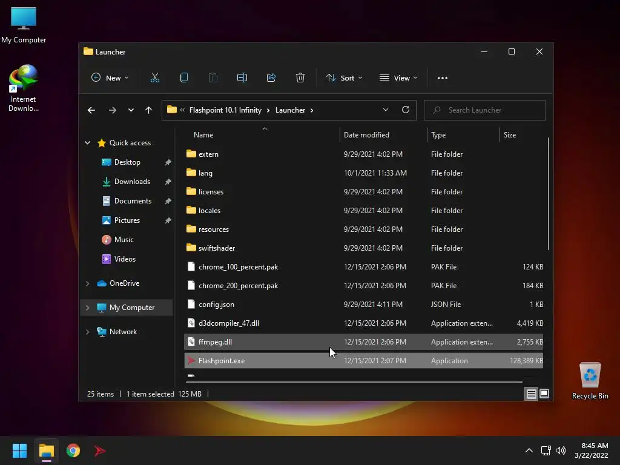Expand the OneDrive tree node
Image resolution: width=620 pixels, height=465 pixels.
coord(87,283)
